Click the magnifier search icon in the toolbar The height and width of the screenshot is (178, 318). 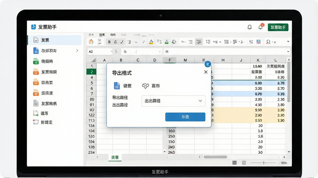[268, 42]
